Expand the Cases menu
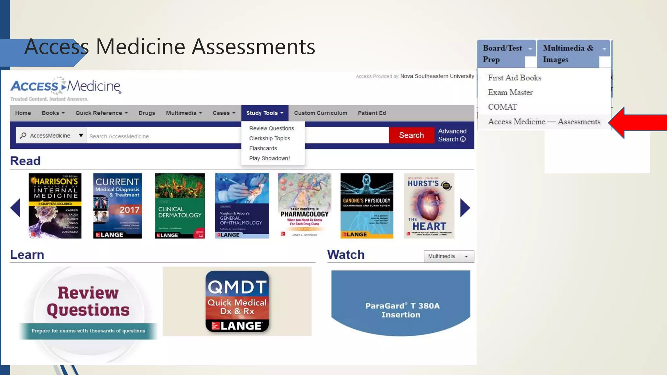 pos(224,113)
